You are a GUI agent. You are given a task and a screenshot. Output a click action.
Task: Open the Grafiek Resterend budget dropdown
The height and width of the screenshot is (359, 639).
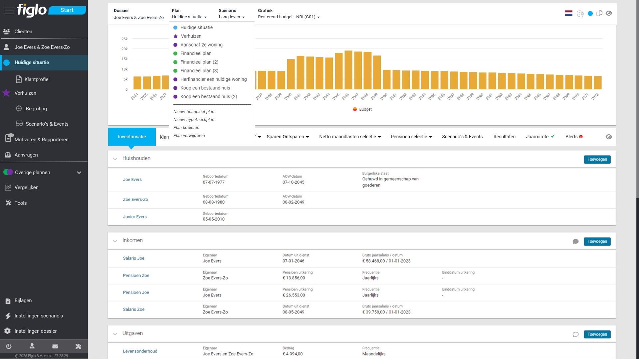pos(289,17)
